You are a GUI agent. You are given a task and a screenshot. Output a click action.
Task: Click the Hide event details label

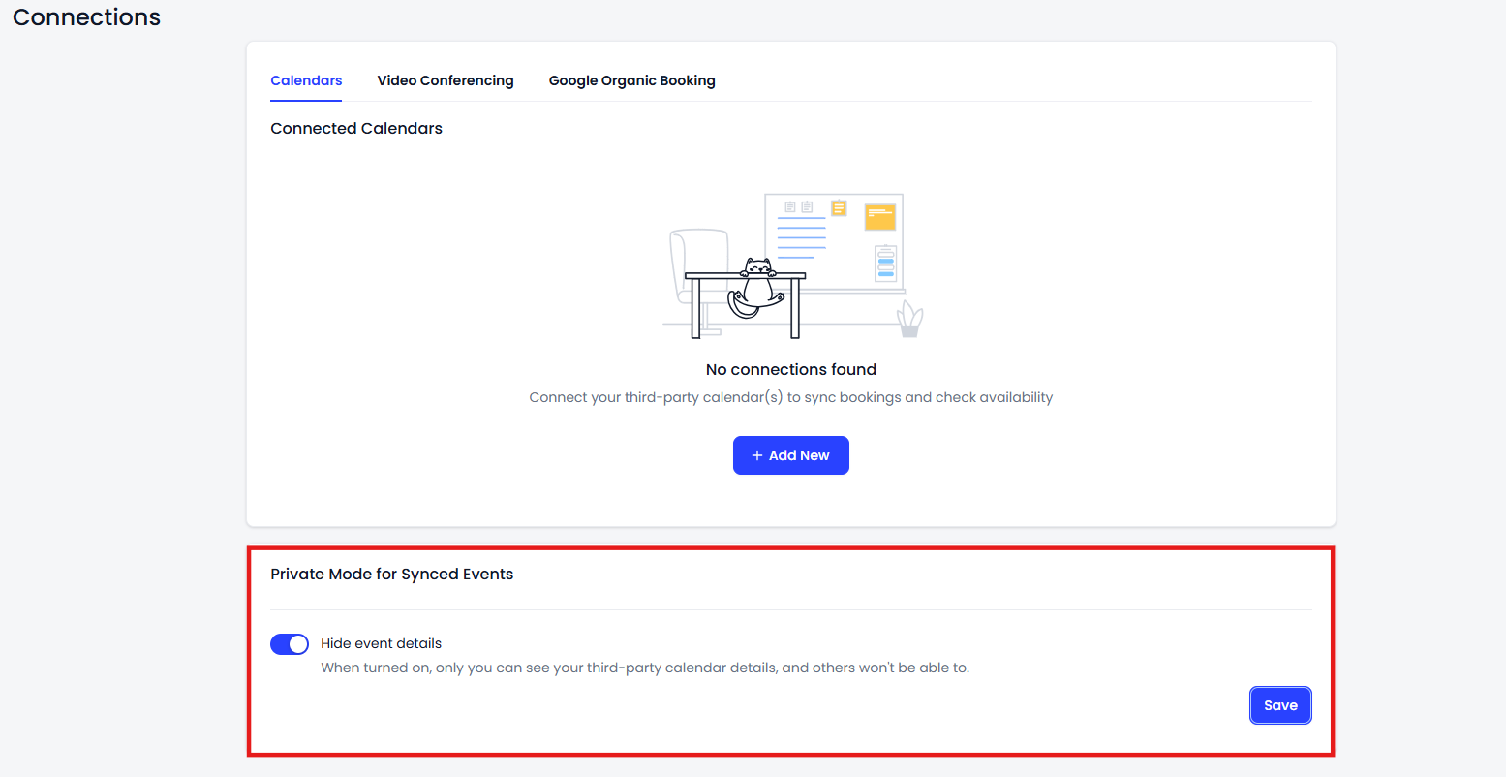381,643
